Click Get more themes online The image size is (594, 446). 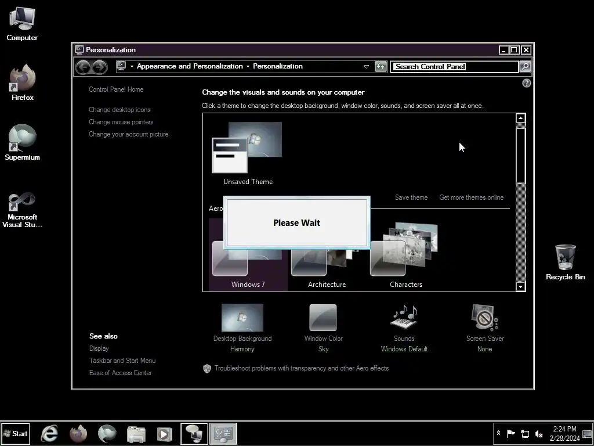click(471, 197)
